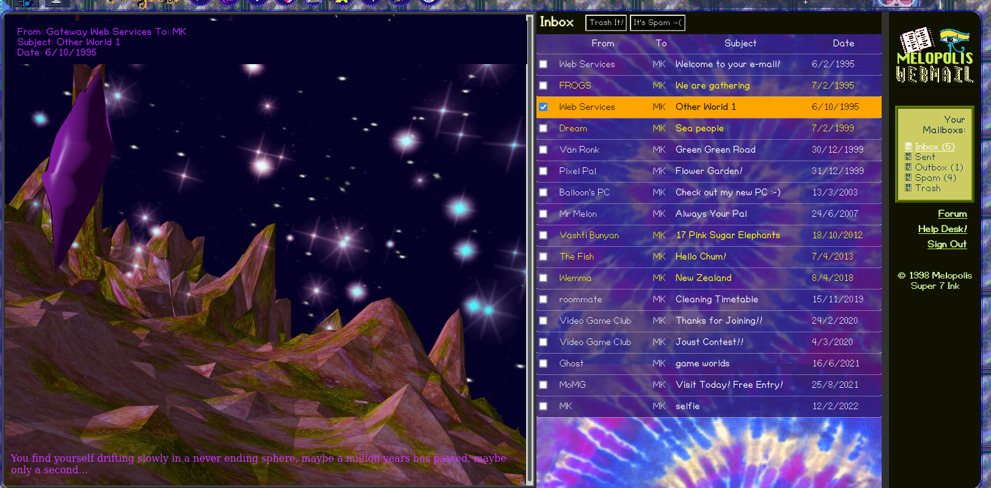Sign Out of Melopolis Webmail

pos(946,244)
